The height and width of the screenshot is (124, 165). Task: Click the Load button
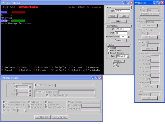124,16
